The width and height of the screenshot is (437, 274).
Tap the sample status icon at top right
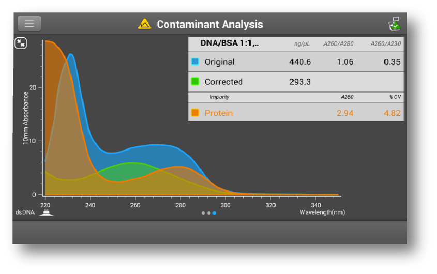pos(395,24)
